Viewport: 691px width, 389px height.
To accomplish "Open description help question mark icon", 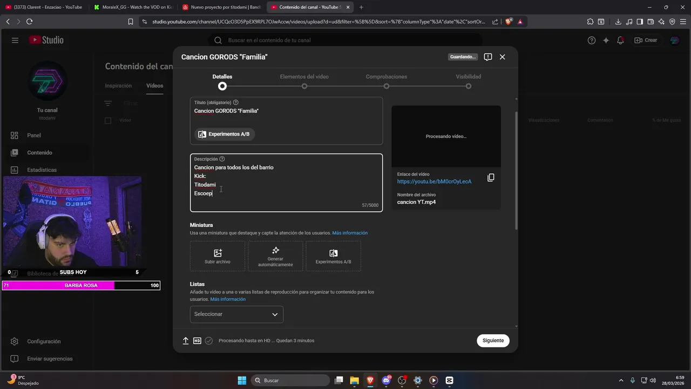I will (222, 159).
